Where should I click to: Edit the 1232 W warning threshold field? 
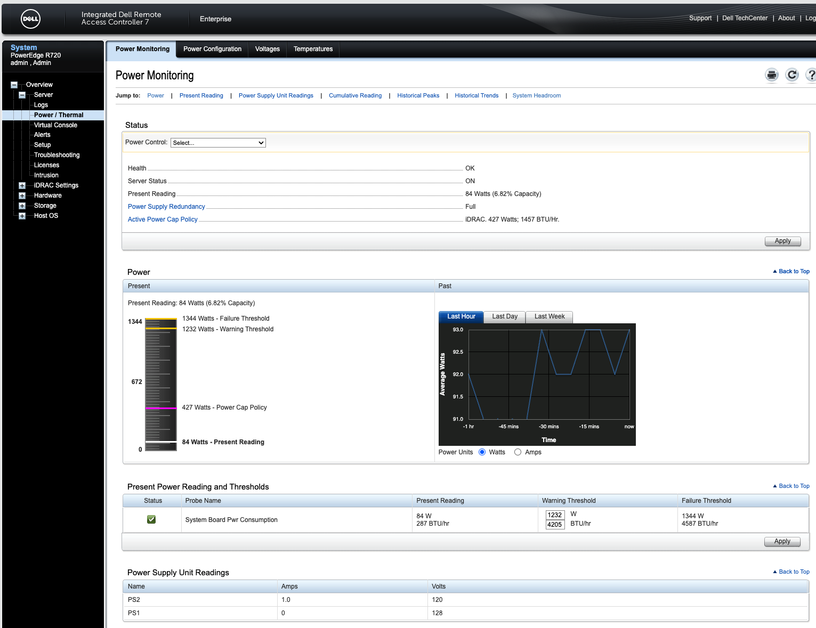tap(555, 515)
